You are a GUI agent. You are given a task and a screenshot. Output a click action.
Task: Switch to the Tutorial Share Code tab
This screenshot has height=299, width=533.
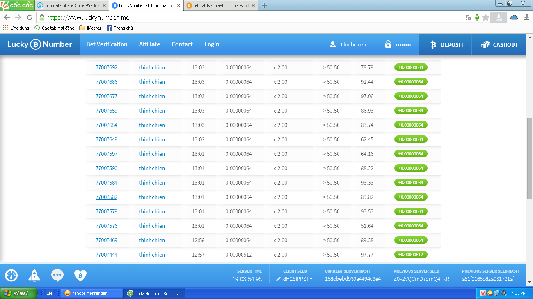tap(70, 5)
